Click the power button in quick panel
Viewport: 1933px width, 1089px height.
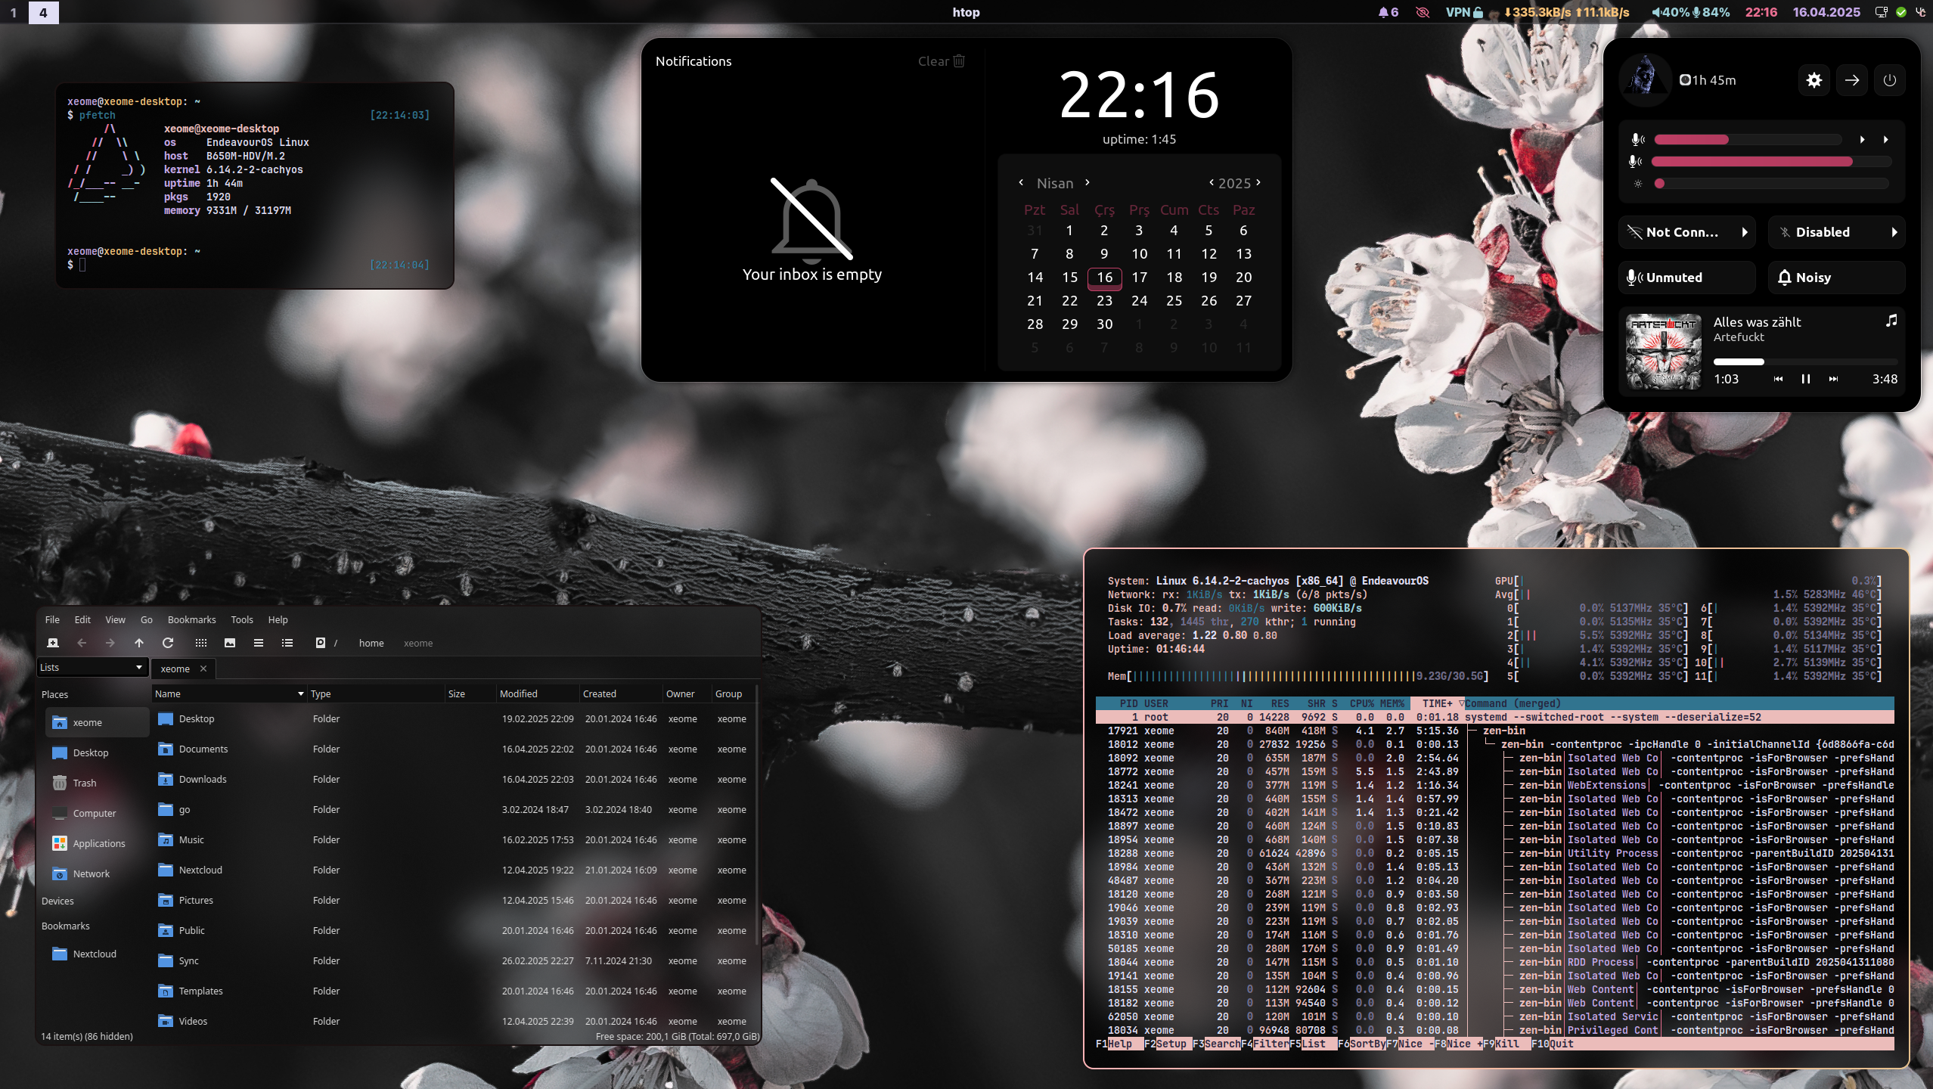pos(1889,80)
